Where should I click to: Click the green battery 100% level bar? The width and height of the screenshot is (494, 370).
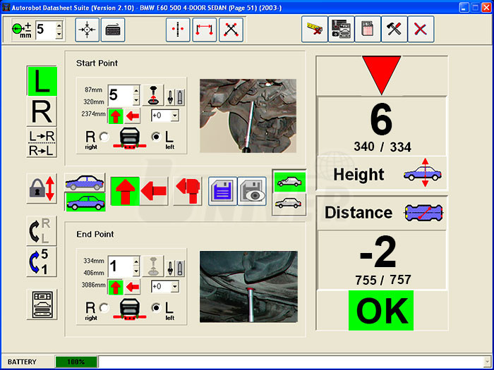pos(76,362)
